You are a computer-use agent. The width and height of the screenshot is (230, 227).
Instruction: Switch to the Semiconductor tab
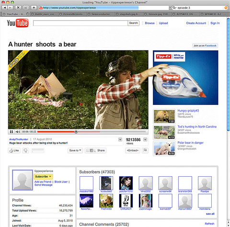pyautogui.click(x=101, y=14)
